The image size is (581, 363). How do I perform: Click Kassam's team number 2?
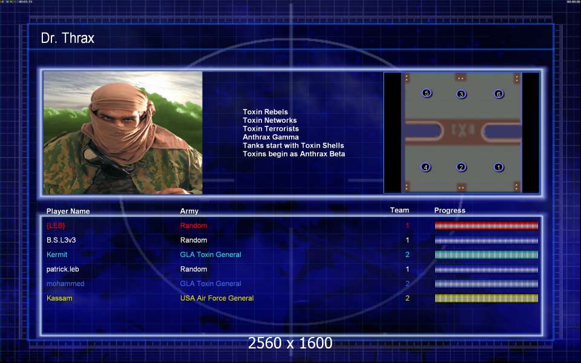[407, 298]
